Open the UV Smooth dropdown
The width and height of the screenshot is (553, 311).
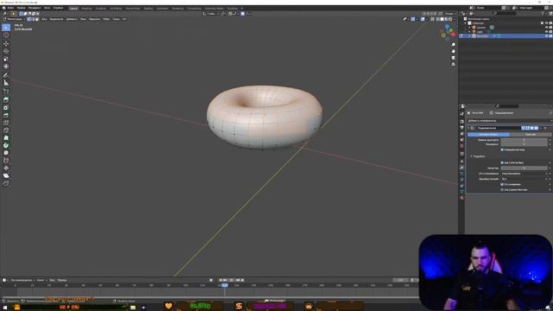[x=524, y=174]
